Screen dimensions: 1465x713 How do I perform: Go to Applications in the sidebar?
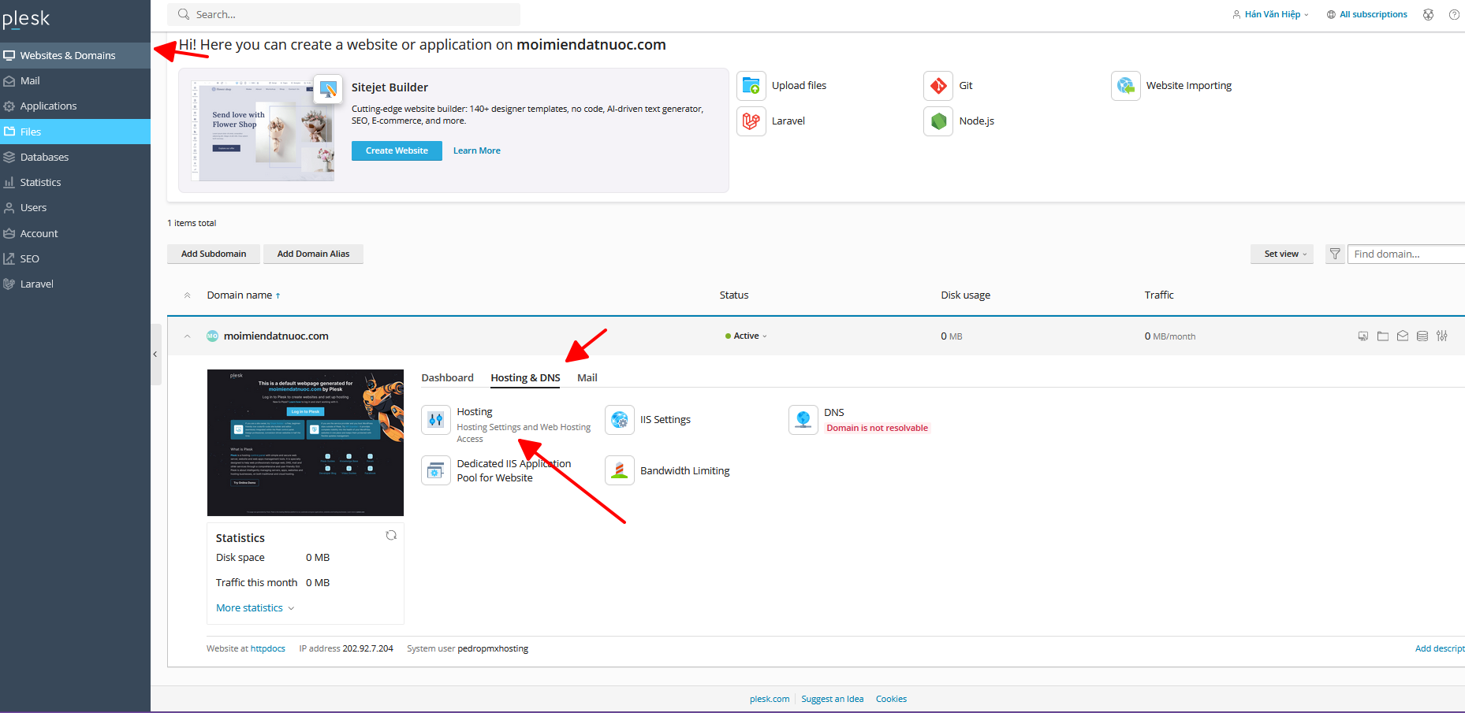[x=75, y=106]
